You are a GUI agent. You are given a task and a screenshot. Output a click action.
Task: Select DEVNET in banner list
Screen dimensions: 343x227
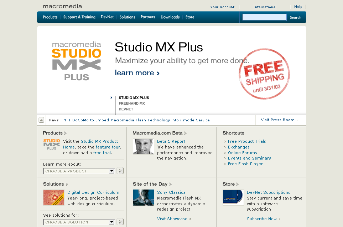pyautogui.click(x=126, y=109)
